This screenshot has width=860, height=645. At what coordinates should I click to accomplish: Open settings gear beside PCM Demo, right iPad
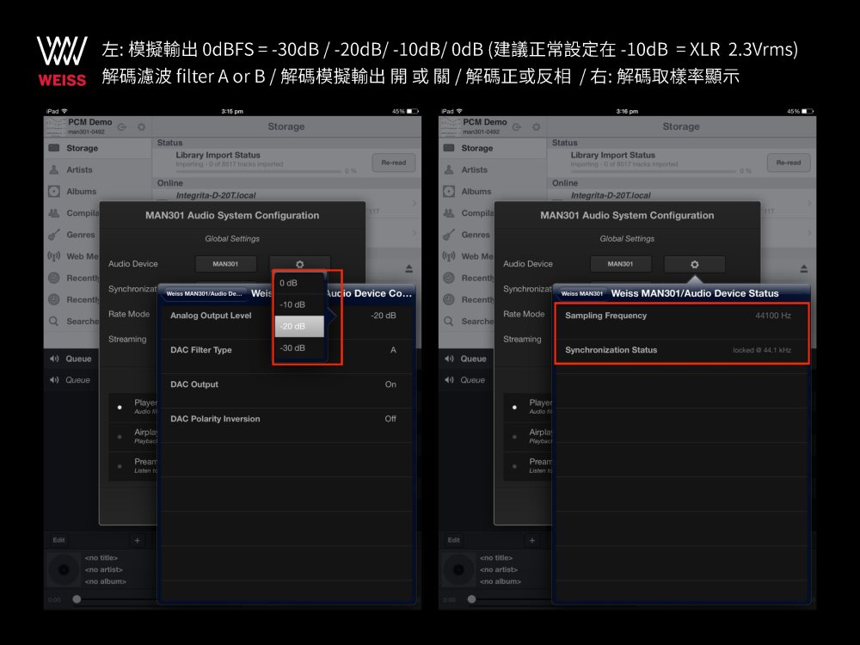537,127
